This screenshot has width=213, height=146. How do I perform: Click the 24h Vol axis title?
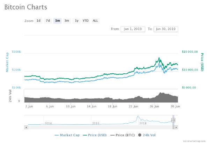pos(10,96)
